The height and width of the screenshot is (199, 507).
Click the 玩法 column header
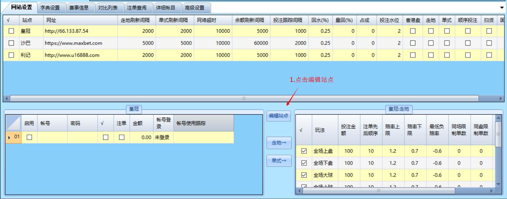(325, 130)
